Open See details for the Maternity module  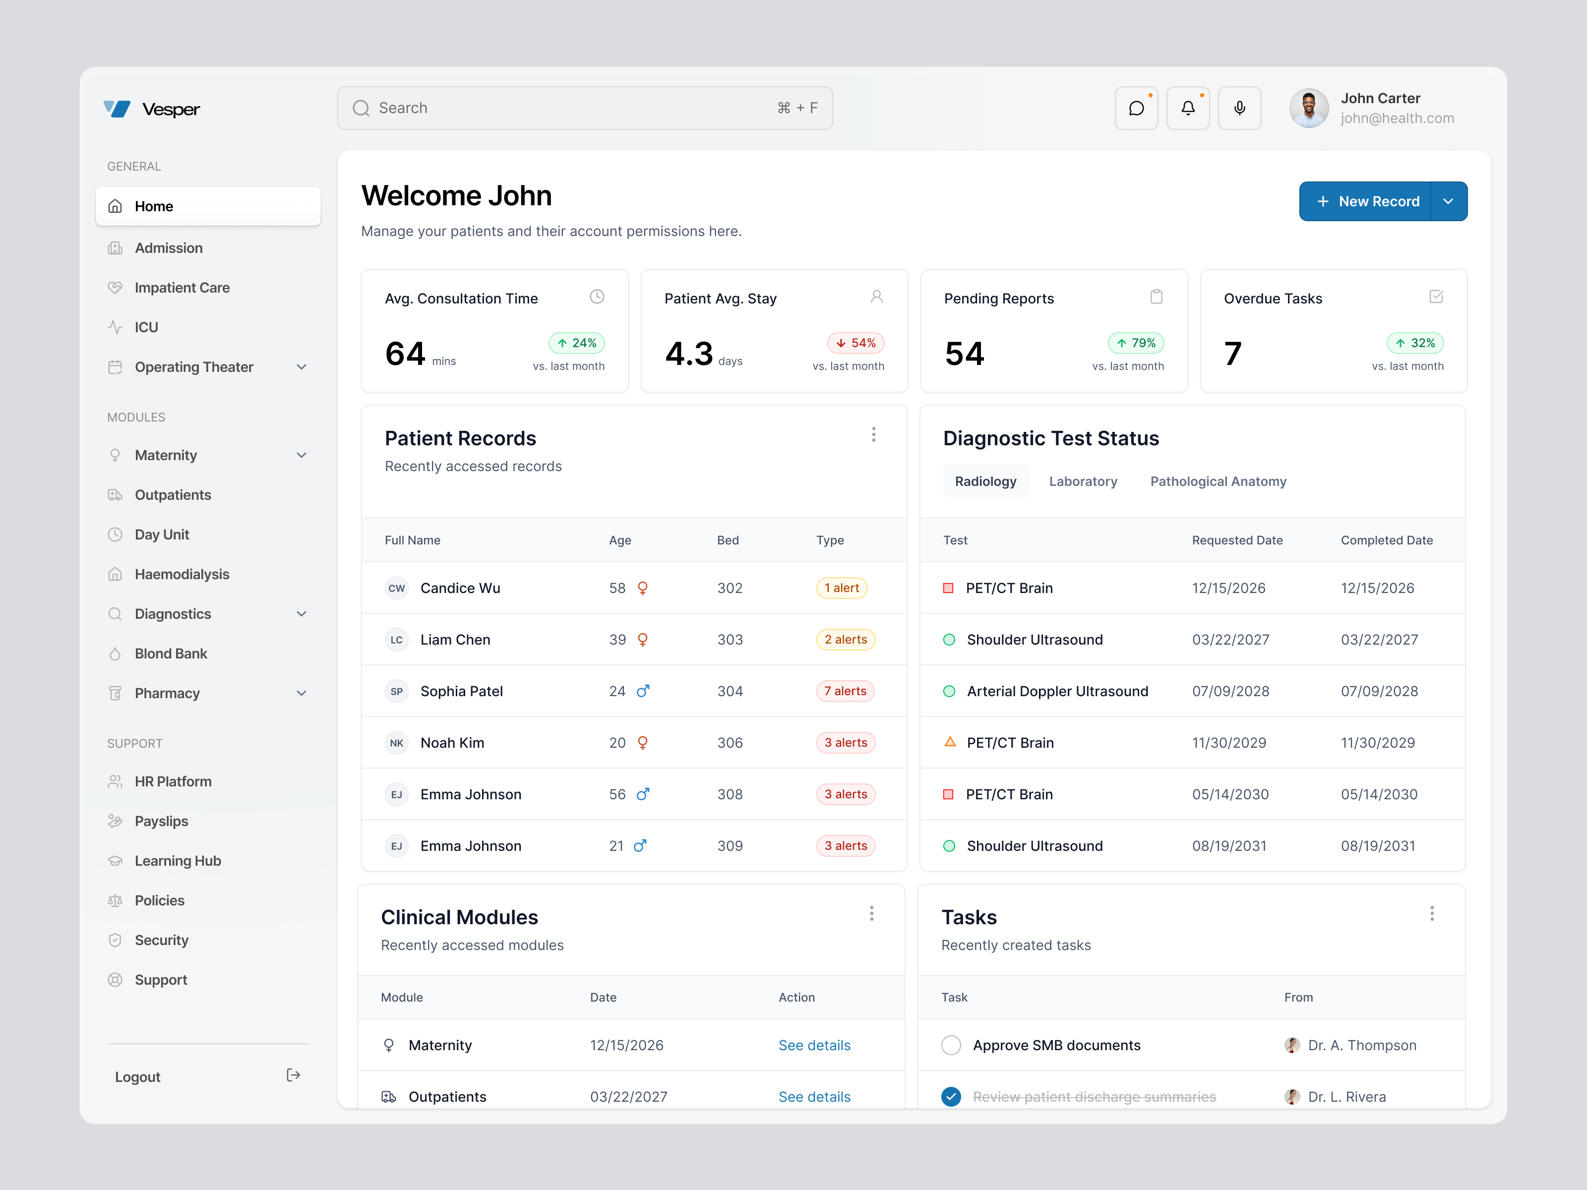(814, 1045)
